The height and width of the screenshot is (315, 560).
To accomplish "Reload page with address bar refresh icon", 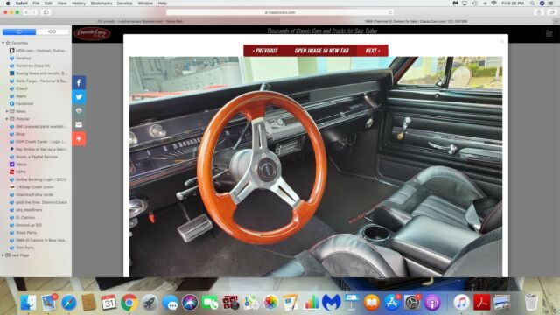I will pos(390,12).
